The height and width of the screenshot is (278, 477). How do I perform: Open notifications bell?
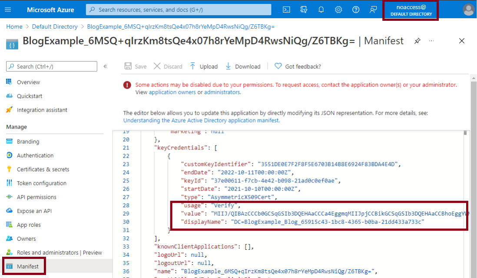321,10
